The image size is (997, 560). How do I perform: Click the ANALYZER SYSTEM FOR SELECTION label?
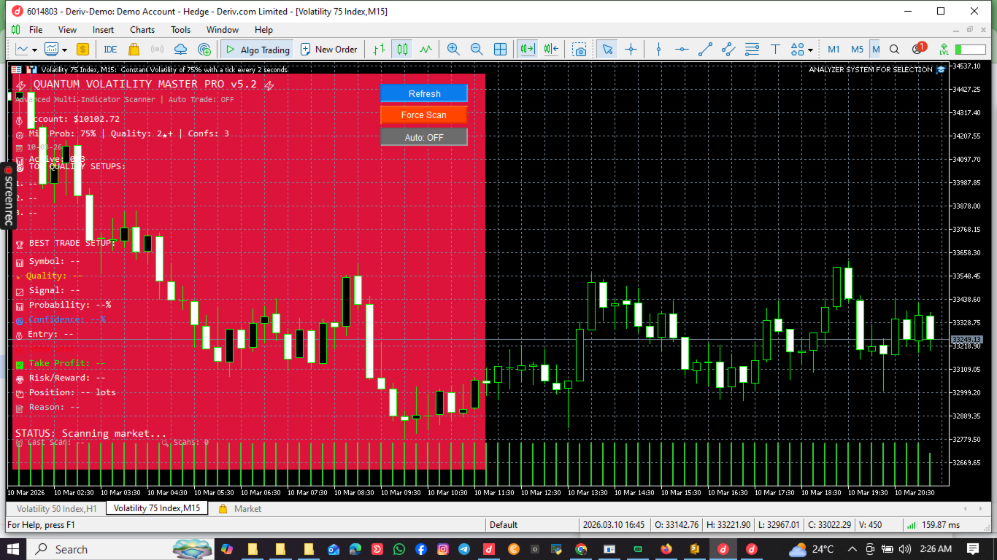(871, 69)
